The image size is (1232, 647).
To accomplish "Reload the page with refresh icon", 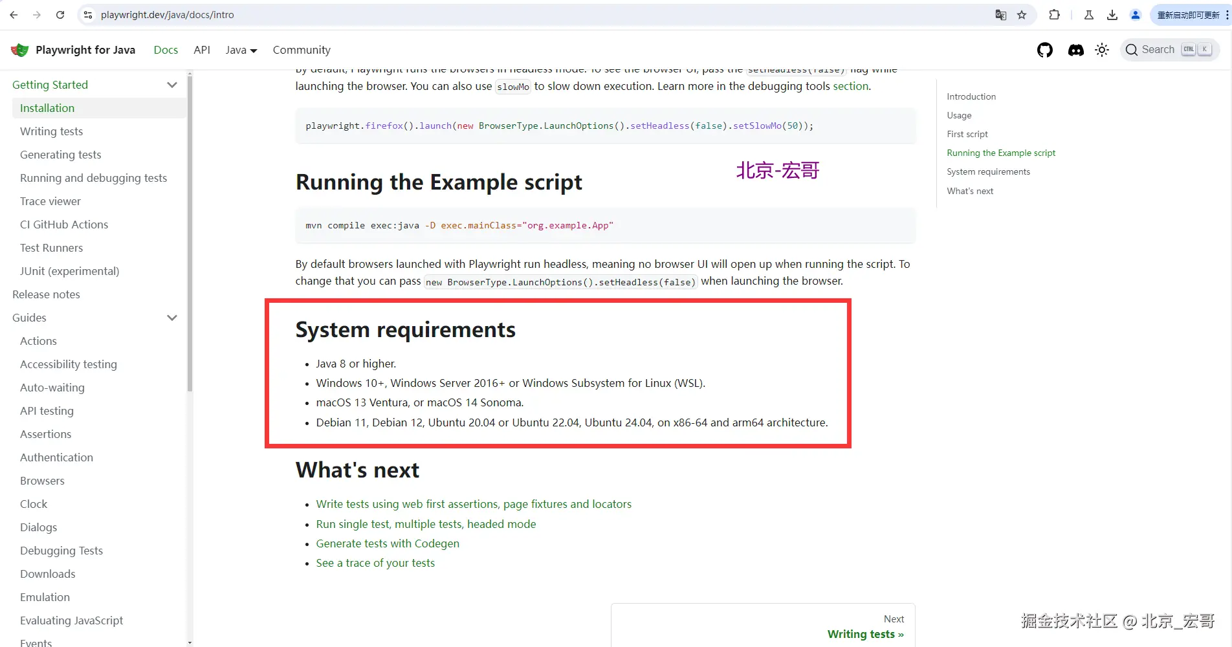I will 60,15.
